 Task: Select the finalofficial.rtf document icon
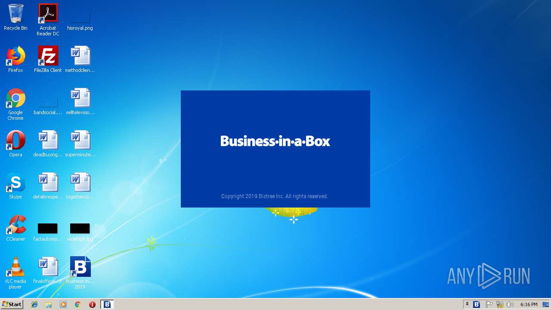tap(48, 270)
